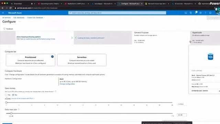
Task: Select Yes for Save money license
Action: coord(6,95)
